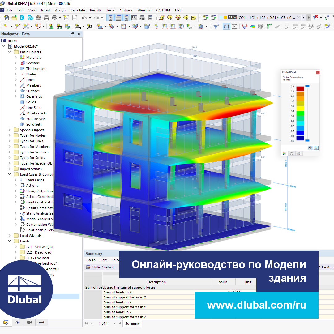Toggle SE/M display in the toolbar
The height and width of the screenshot is (334, 334).
click(x=232, y=18)
